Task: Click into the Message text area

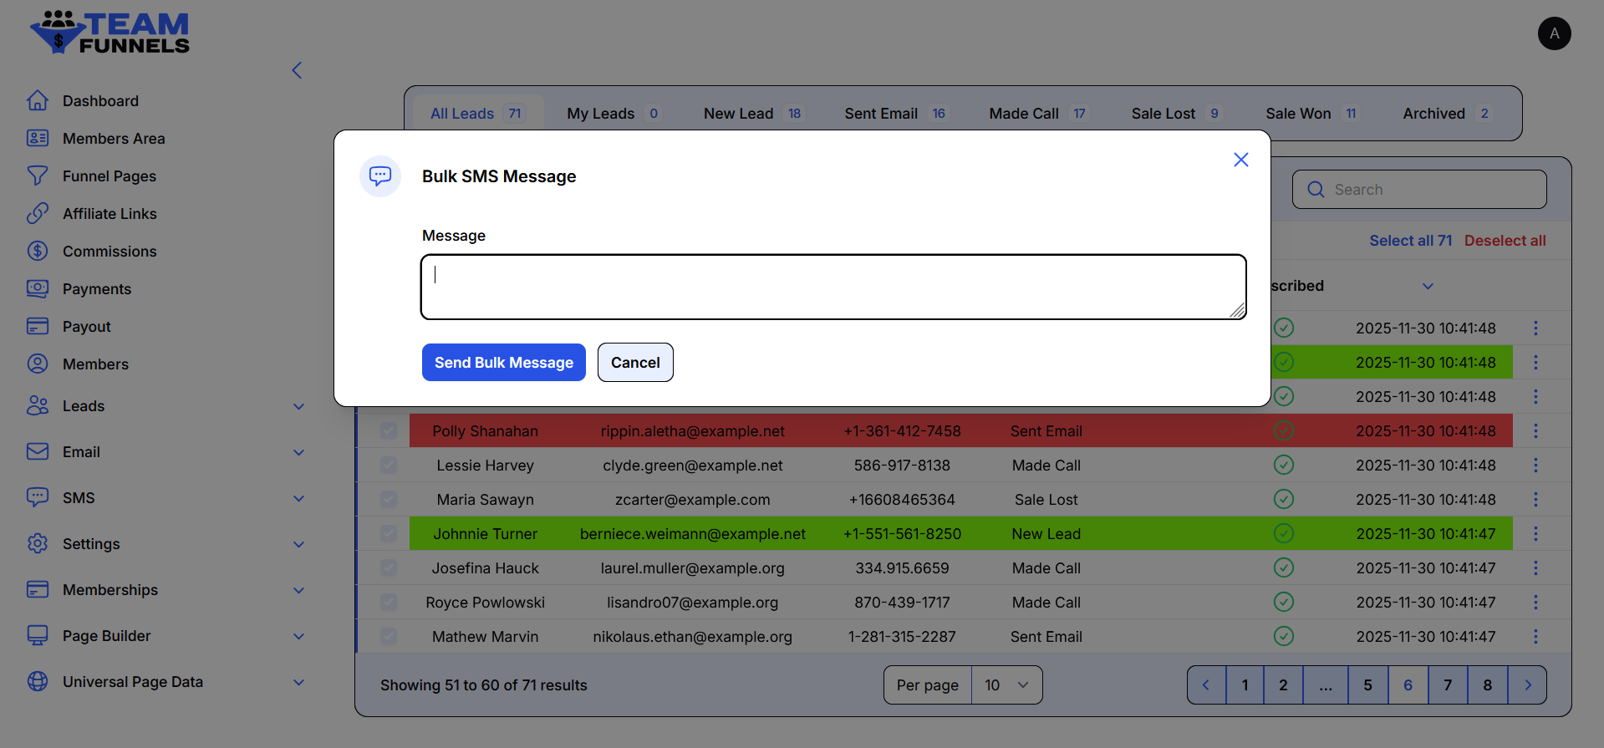Action: (833, 287)
